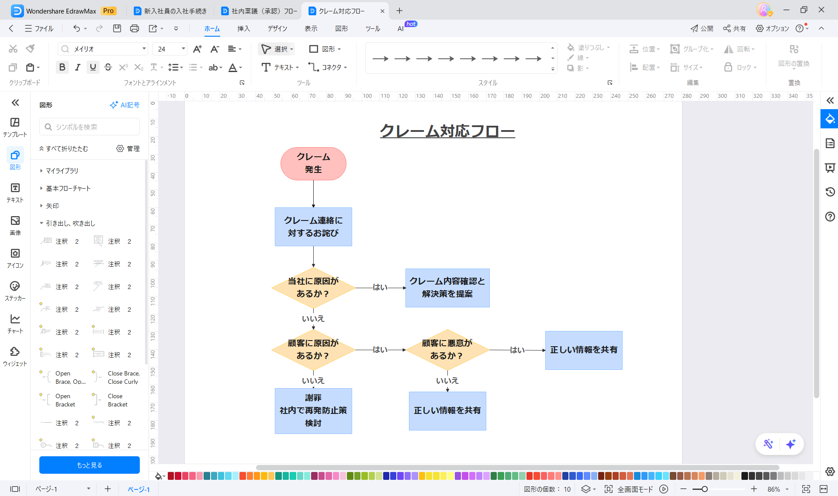Open the Icons sidebar panel
The width and height of the screenshot is (838, 496).
point(15,258)
